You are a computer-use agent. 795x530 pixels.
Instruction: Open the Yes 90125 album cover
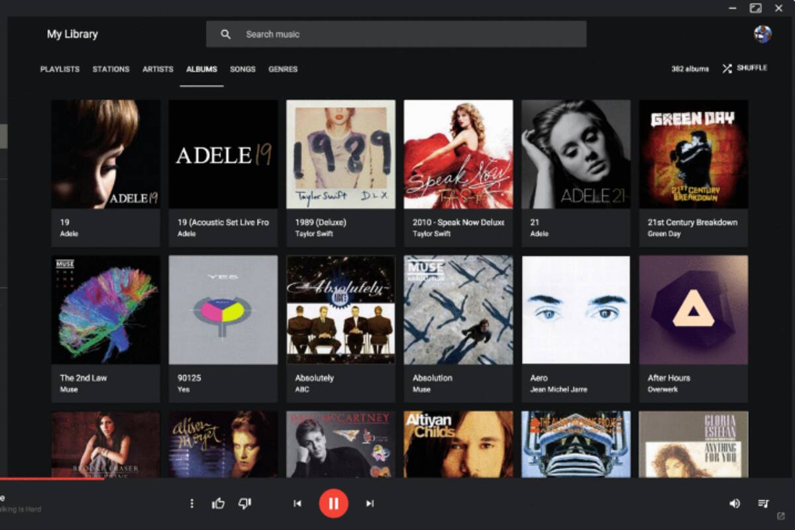223,310
